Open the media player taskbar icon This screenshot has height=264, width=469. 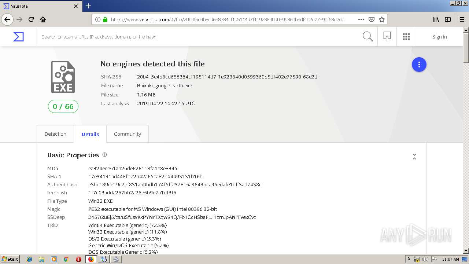tap(54, 259)
